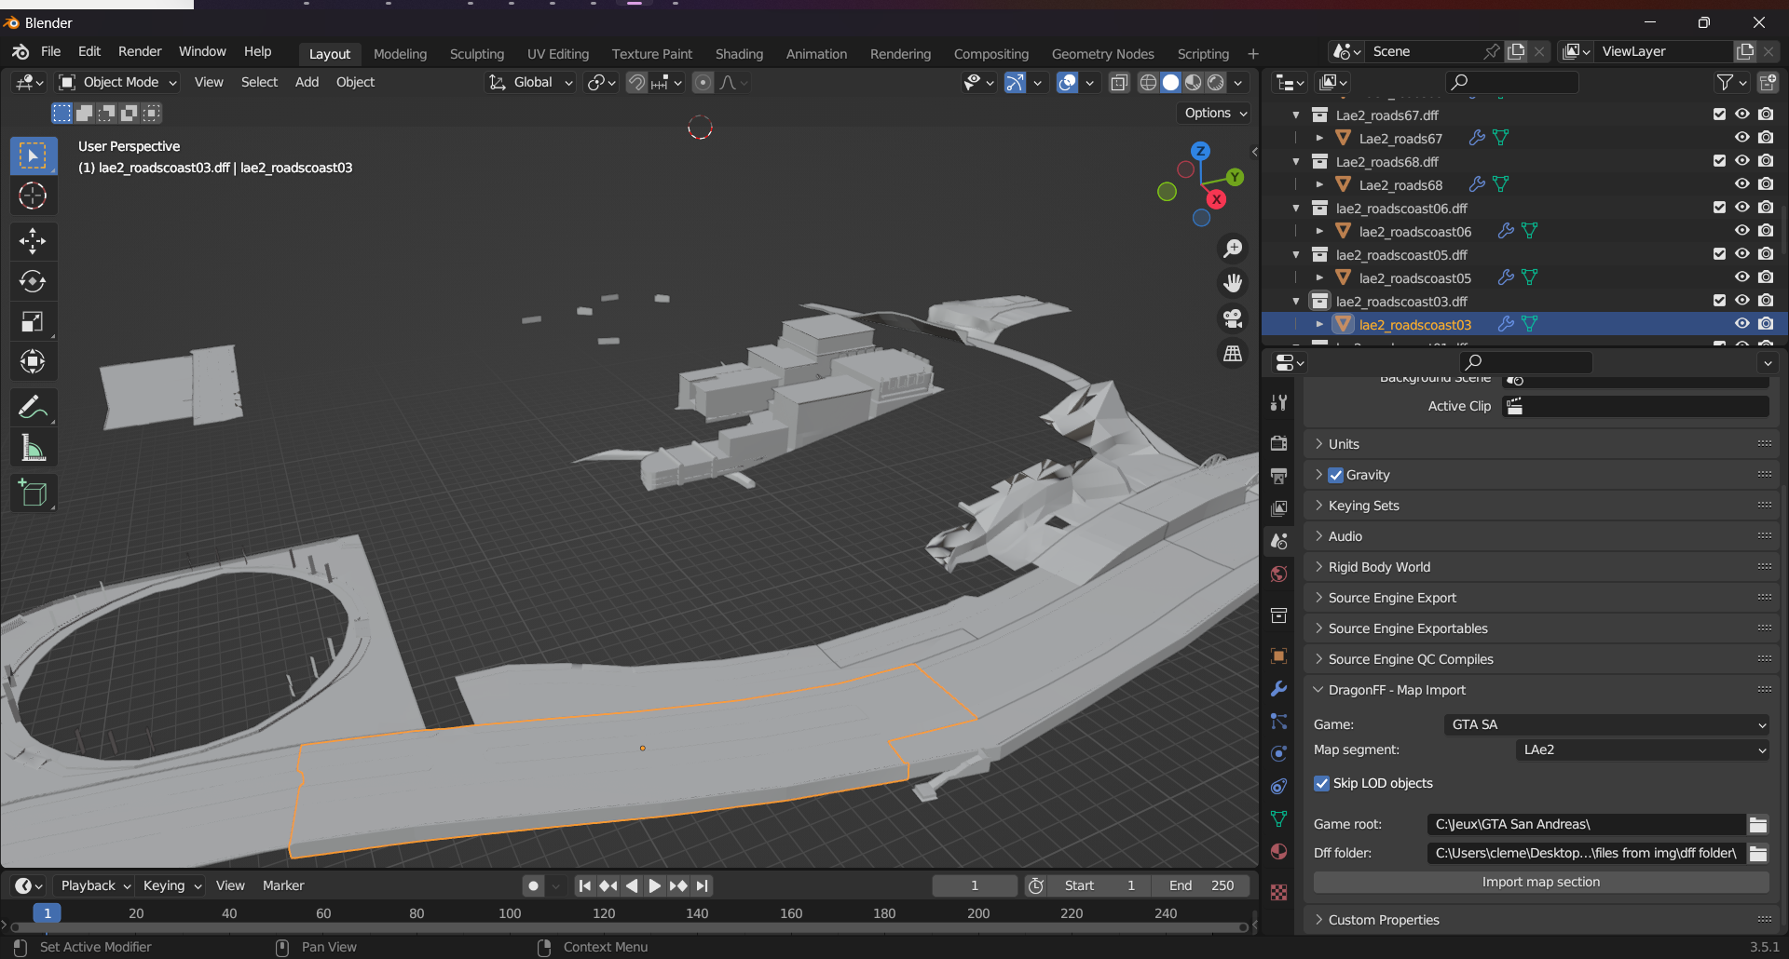Select the Annotate tool
The height and width of the screenshot is (959, 1789).
point(33,407)
